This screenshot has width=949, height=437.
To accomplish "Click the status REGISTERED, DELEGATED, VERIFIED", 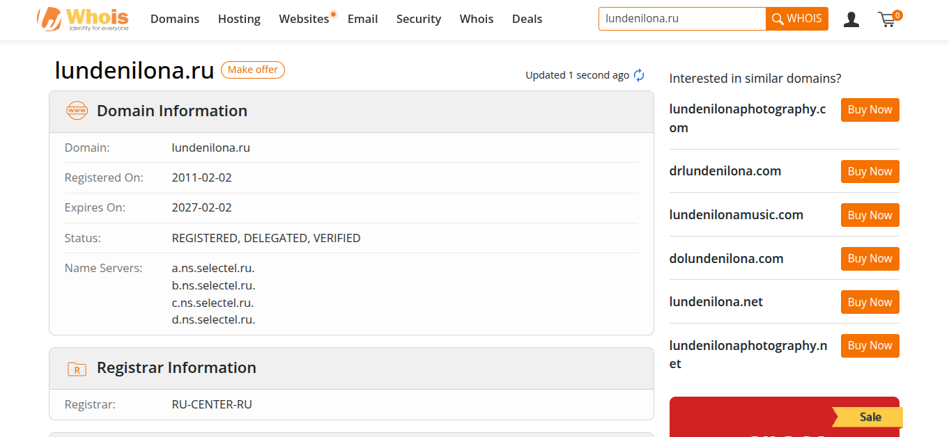I will [266, 238].
